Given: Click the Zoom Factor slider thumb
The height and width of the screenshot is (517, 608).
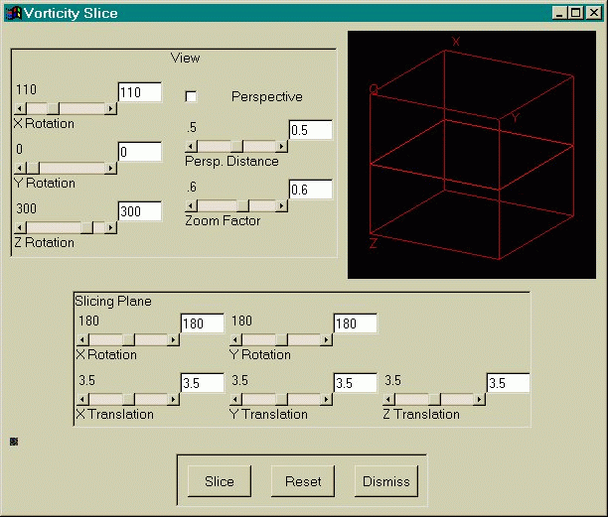Looking at the screenshot, I should pos(243,205).
